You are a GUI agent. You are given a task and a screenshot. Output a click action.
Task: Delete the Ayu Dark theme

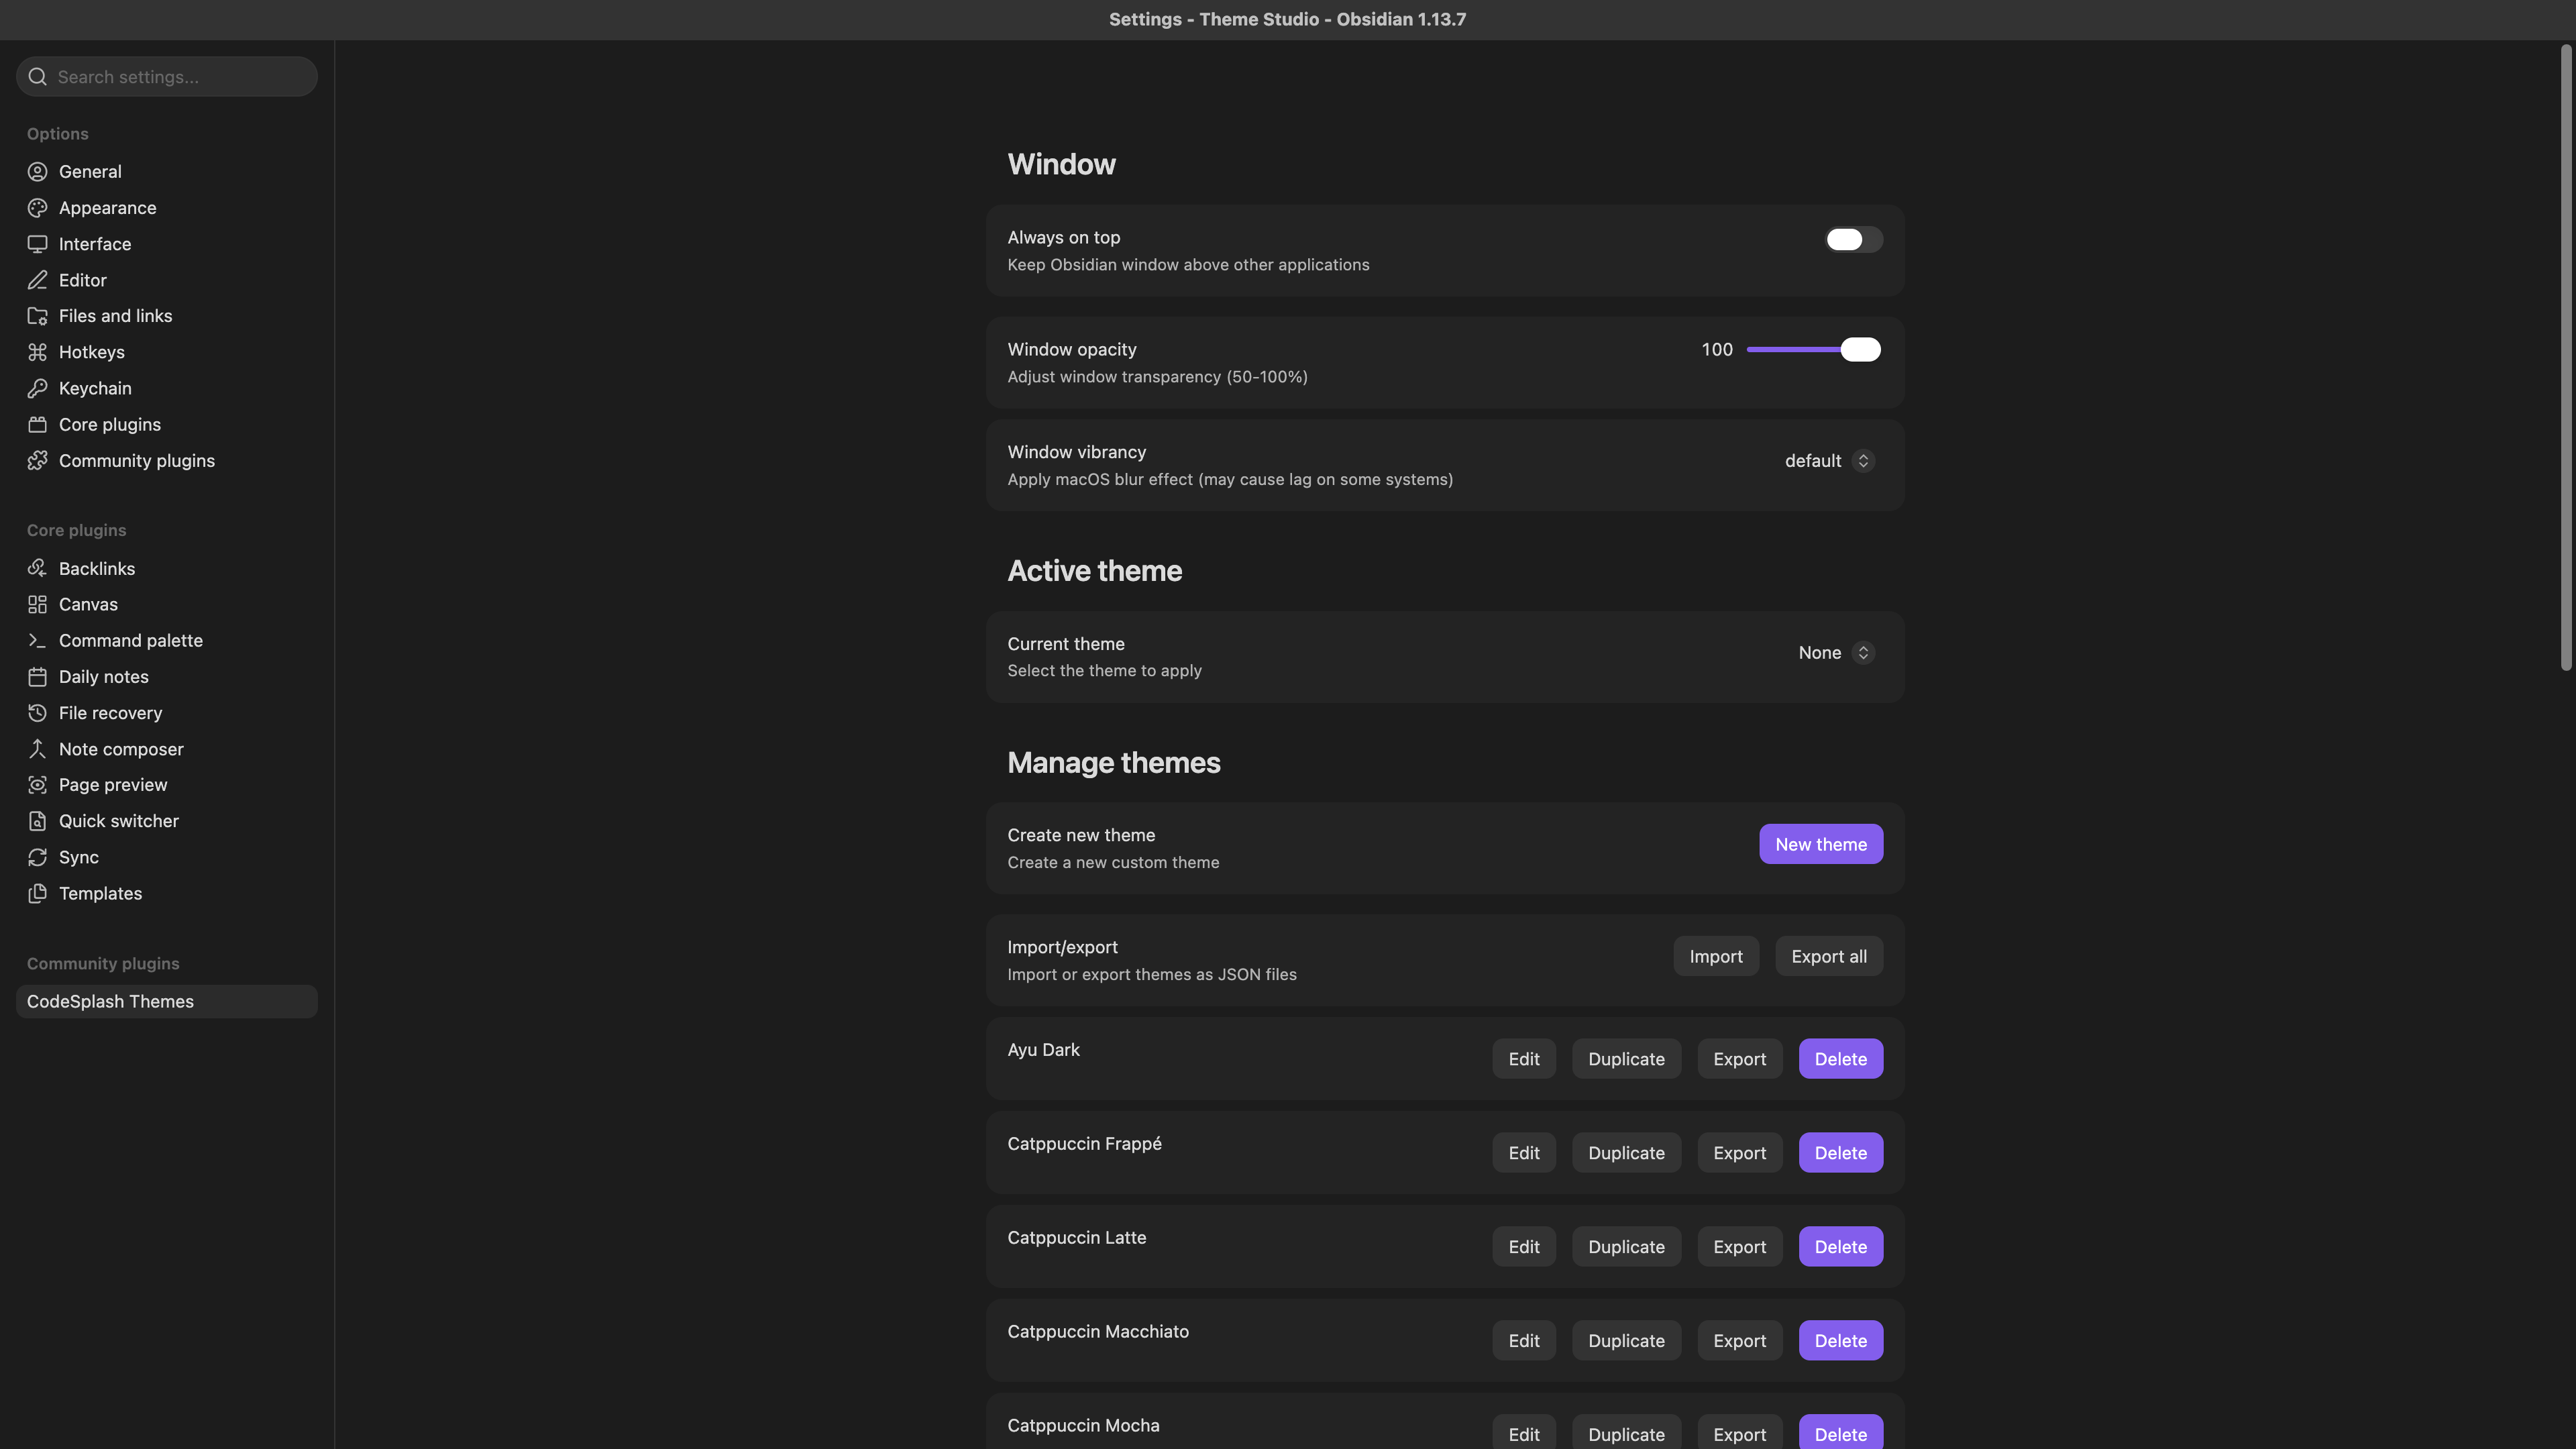tap(1840, 1059)
